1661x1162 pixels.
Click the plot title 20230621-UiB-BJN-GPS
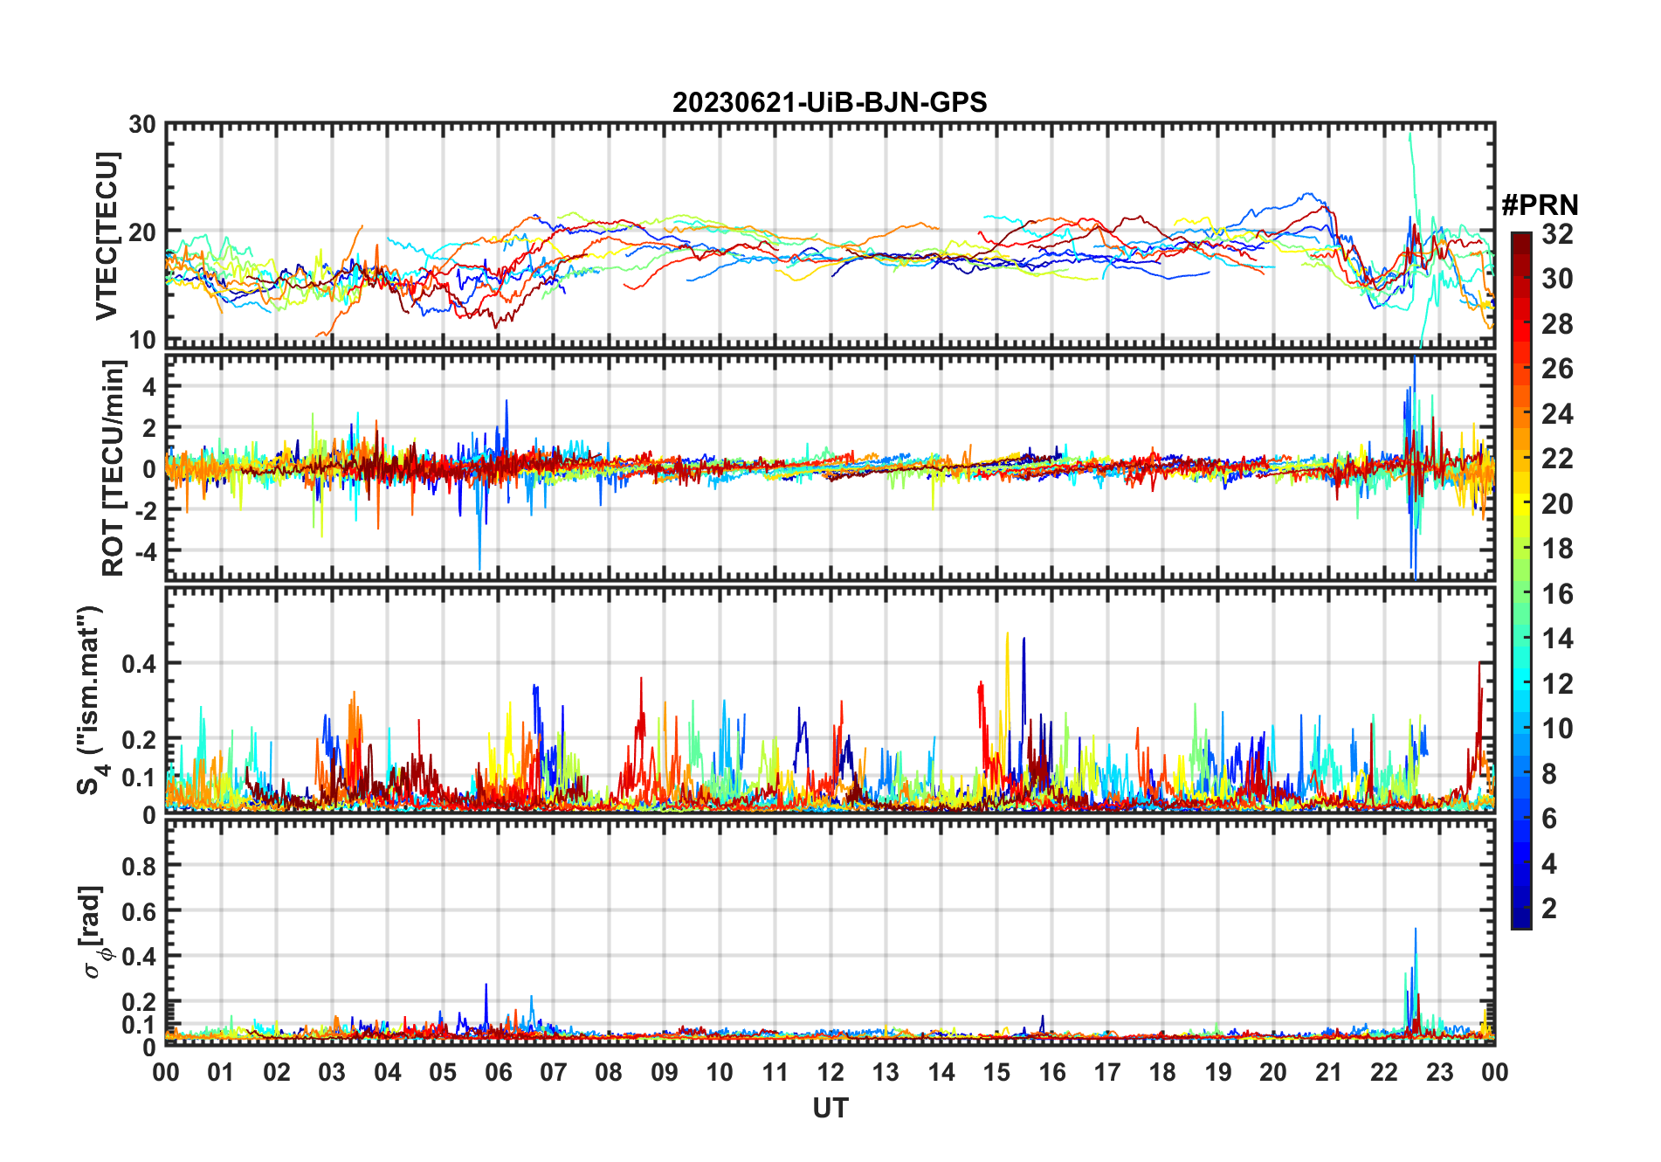(829, 103)
